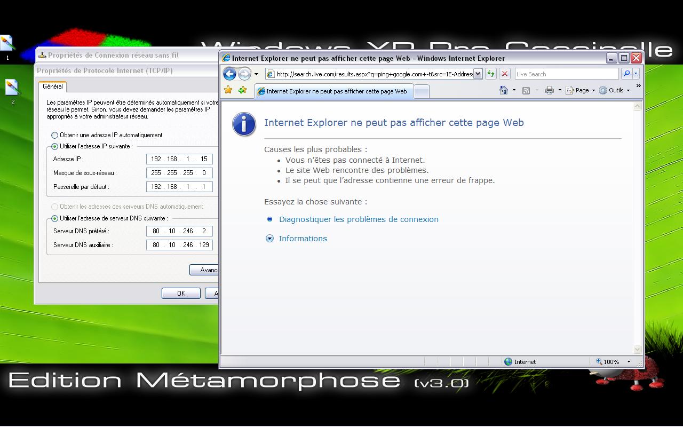Click the 100% zoom level button

tap(608, 362)
